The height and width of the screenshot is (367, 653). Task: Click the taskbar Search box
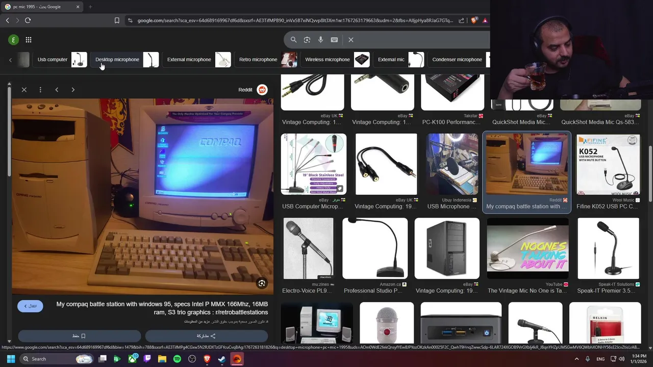pyautogui.click(x=57, y=359)
